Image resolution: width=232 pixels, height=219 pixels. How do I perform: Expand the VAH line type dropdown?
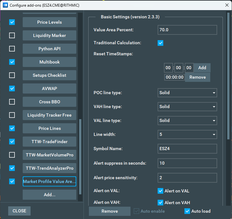[187, 106]
